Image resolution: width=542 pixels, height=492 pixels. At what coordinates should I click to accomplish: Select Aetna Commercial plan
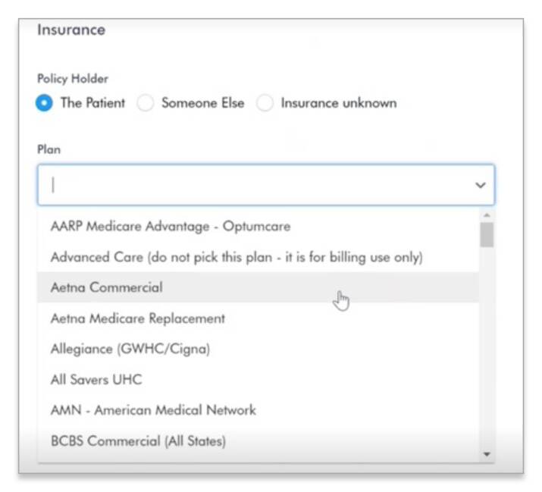coord(258,287)
